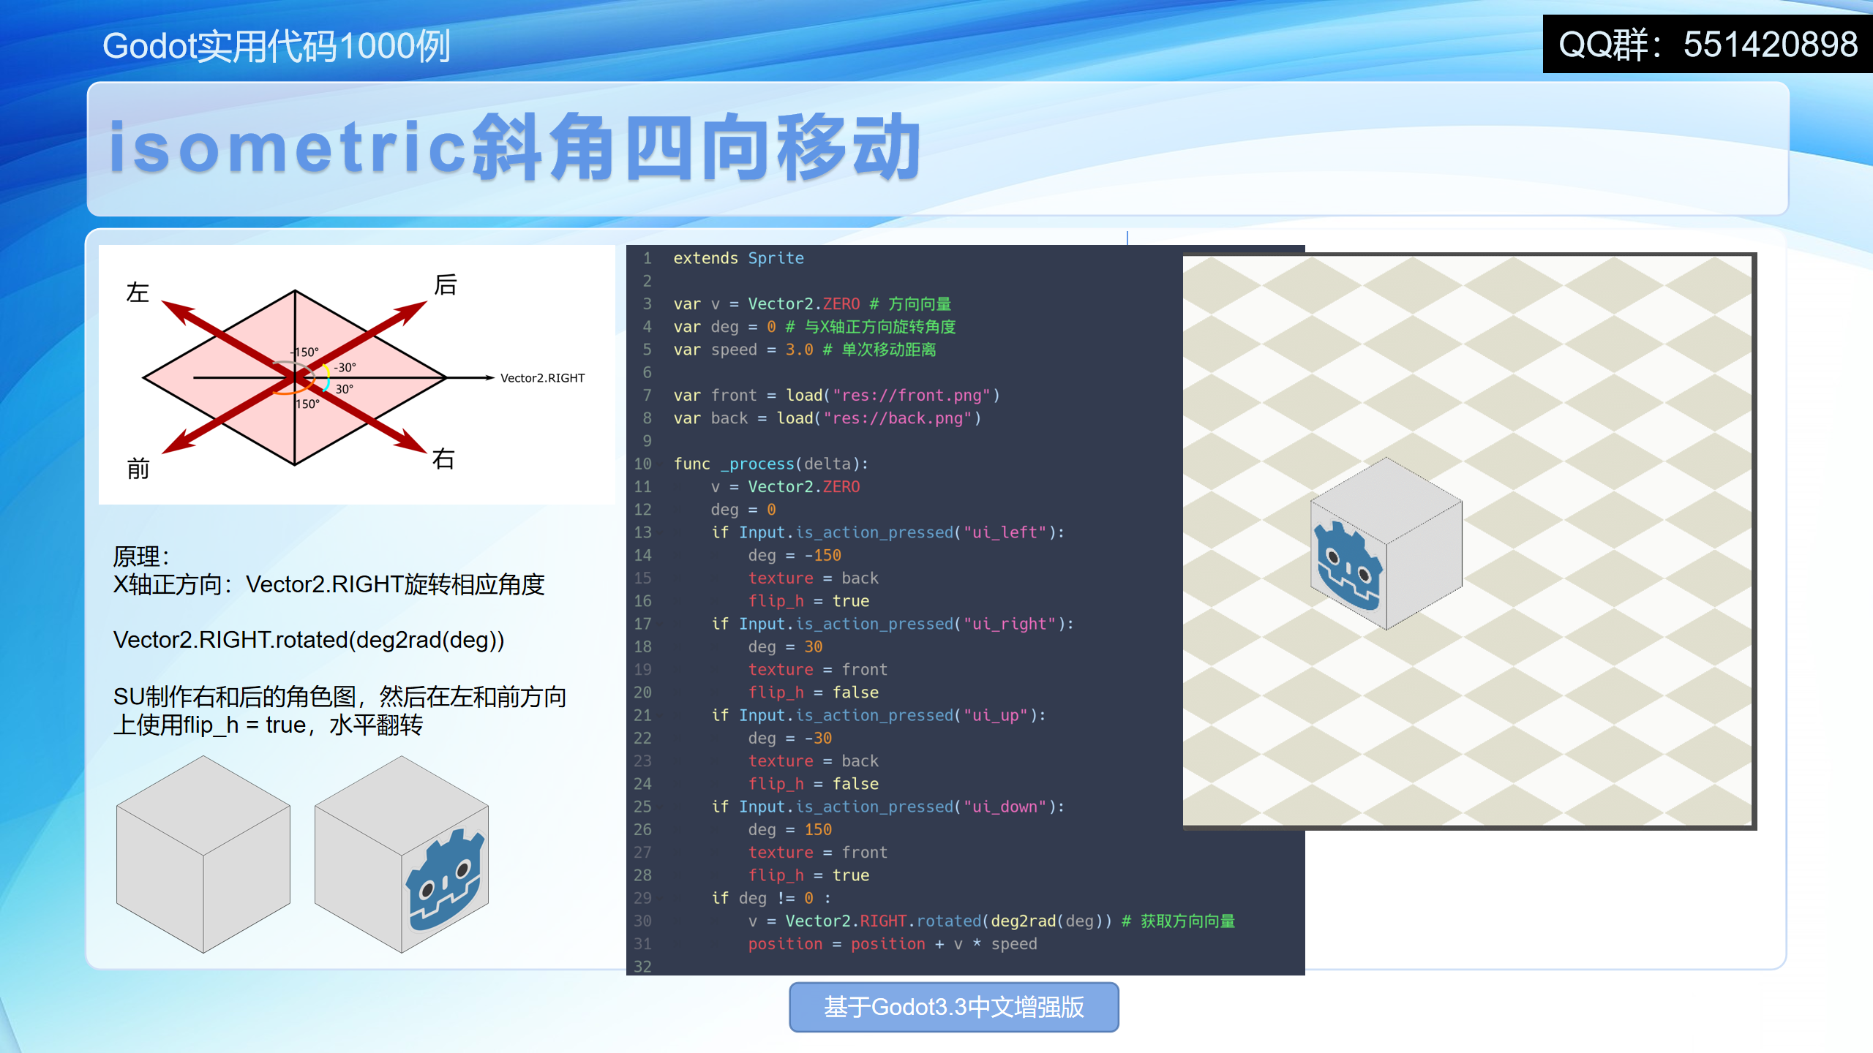Click the '后' label in diagram
This screenshot has width=1873, height=1053.
point(445,284)
